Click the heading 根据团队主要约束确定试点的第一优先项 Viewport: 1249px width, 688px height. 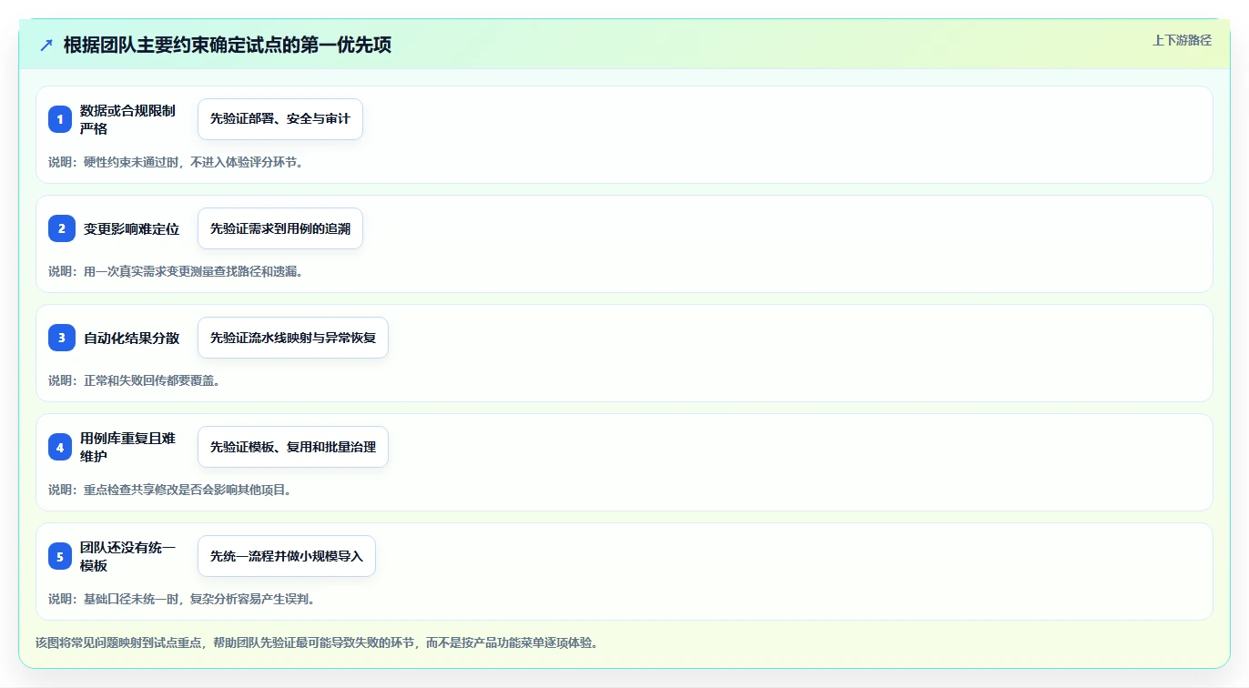(x=228, y=45)
